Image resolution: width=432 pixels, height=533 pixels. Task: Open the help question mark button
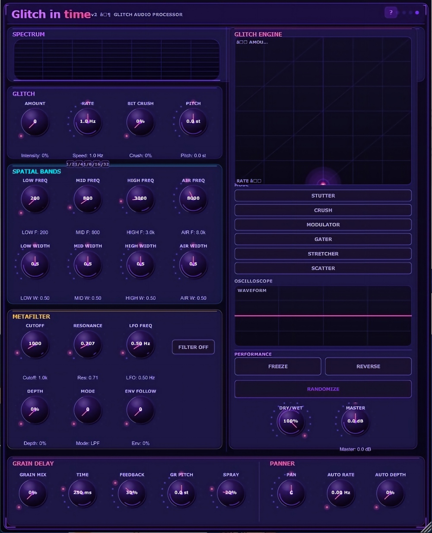click(x=391, y=13)
